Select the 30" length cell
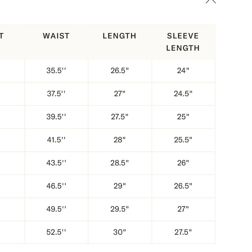Screen dimensions: 252x252 [x=119, y=232]
